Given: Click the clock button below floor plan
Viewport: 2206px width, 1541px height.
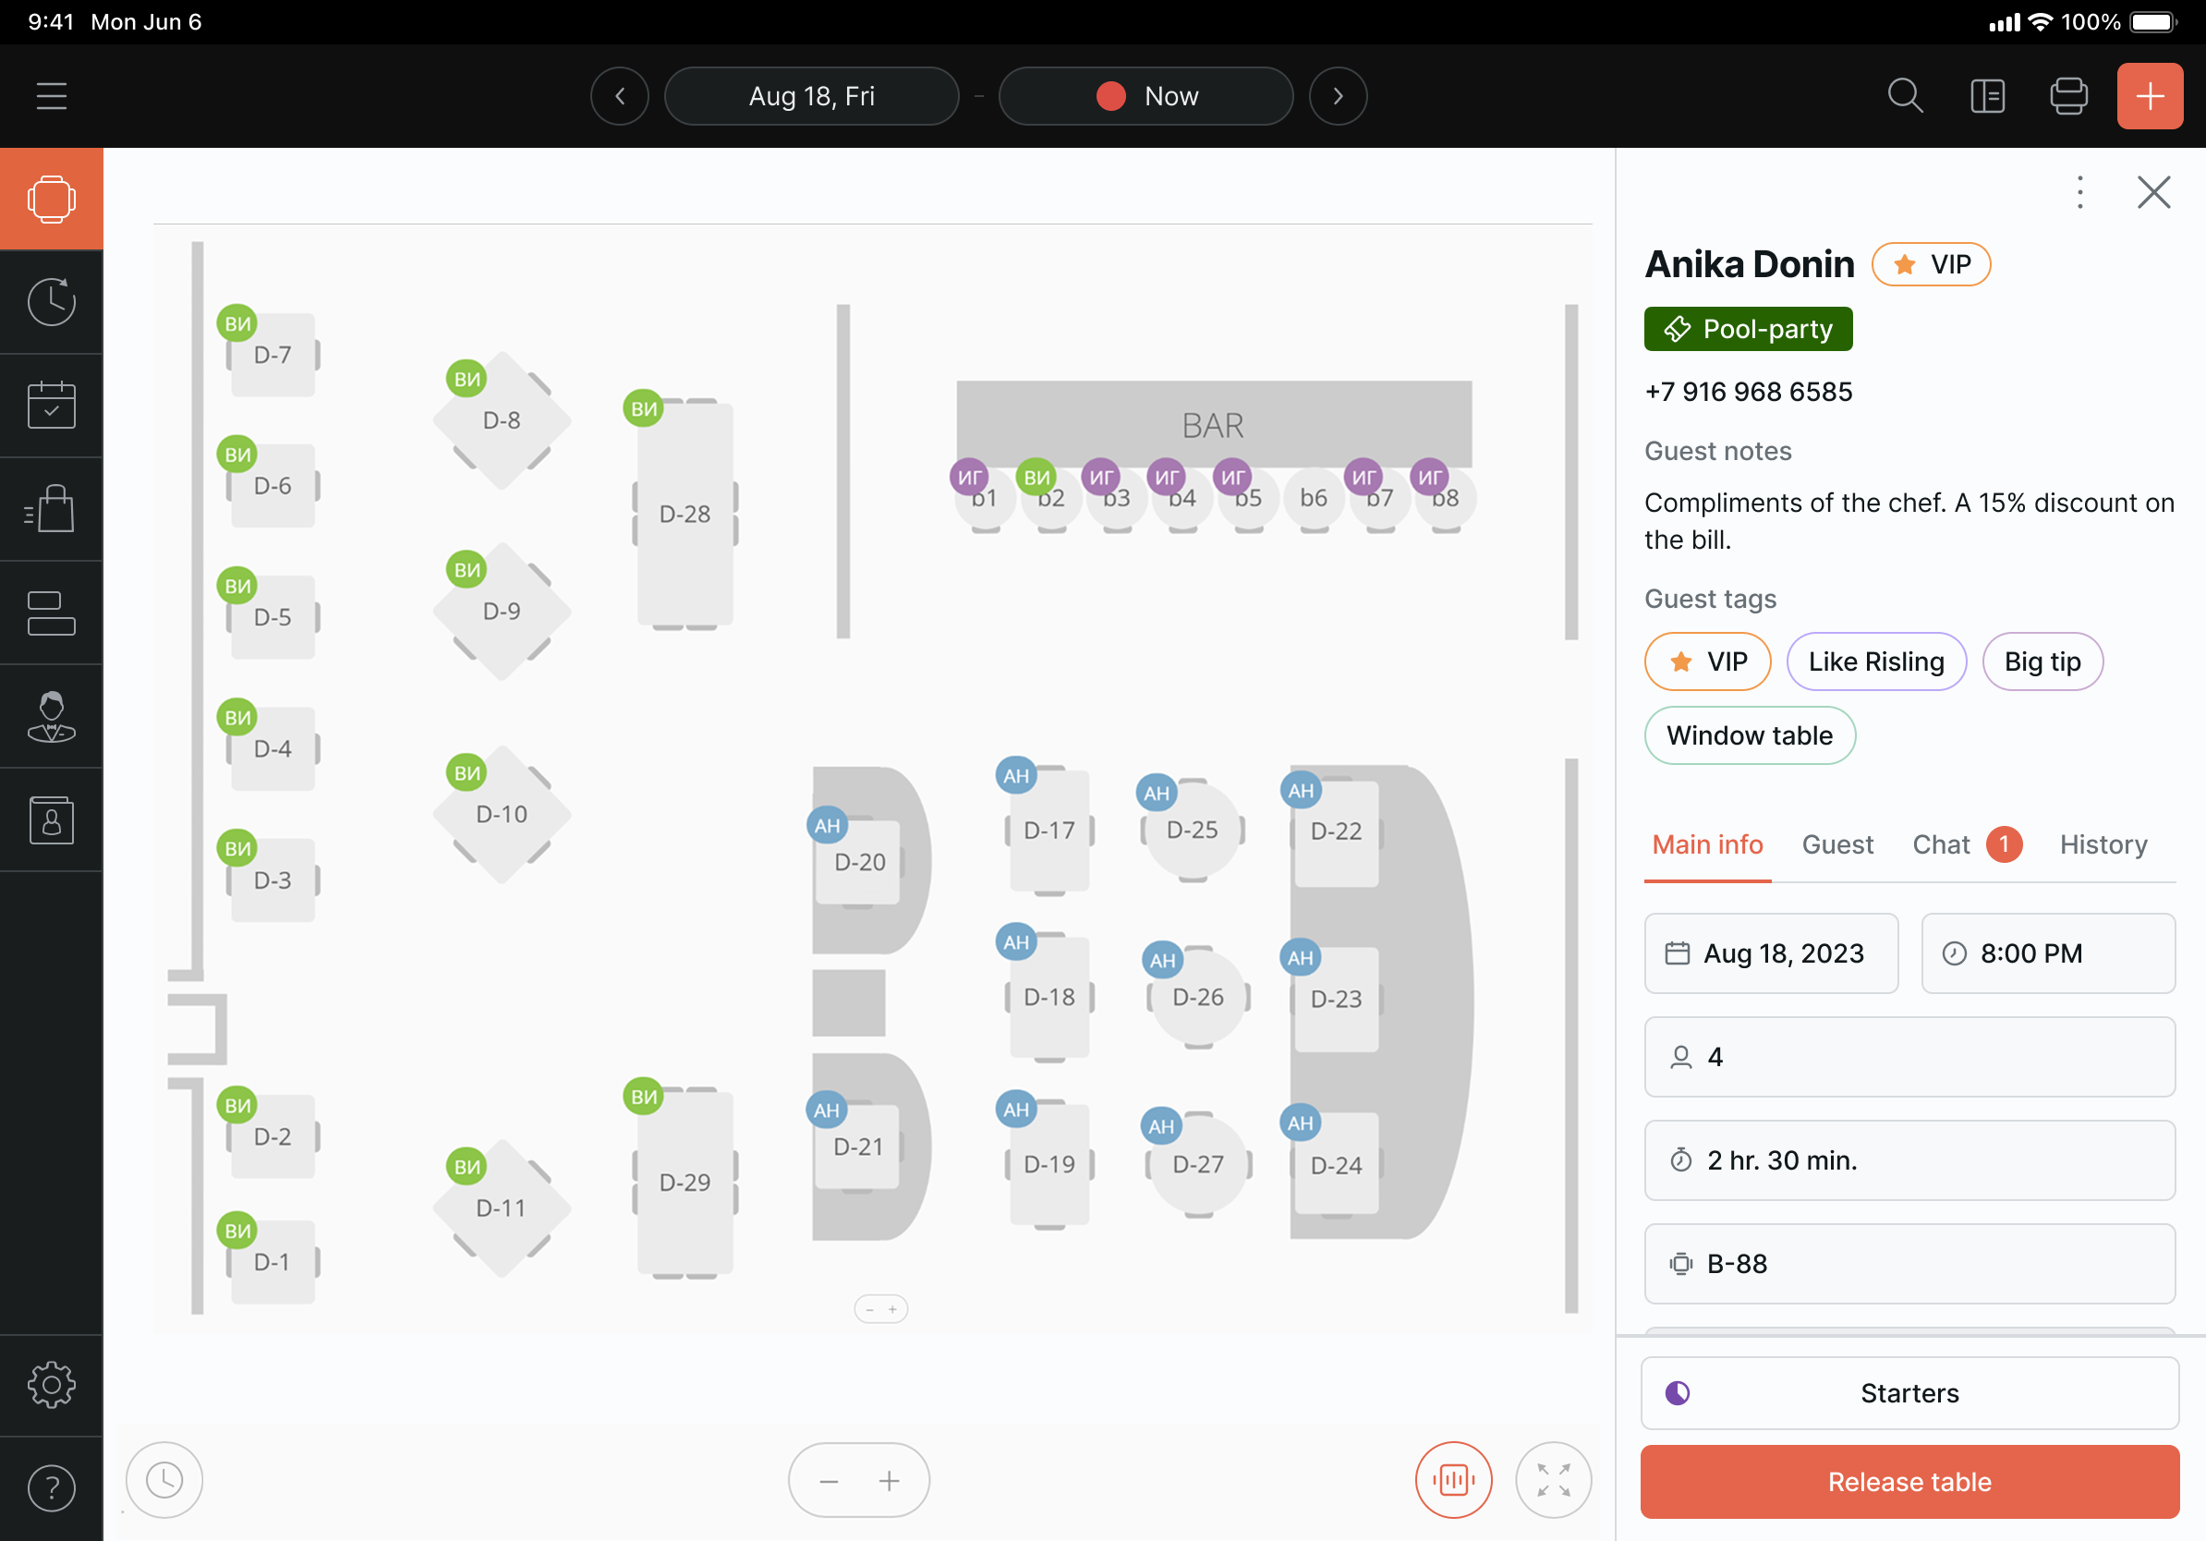Looking at the screenshot, I should tap(164, 1480).
